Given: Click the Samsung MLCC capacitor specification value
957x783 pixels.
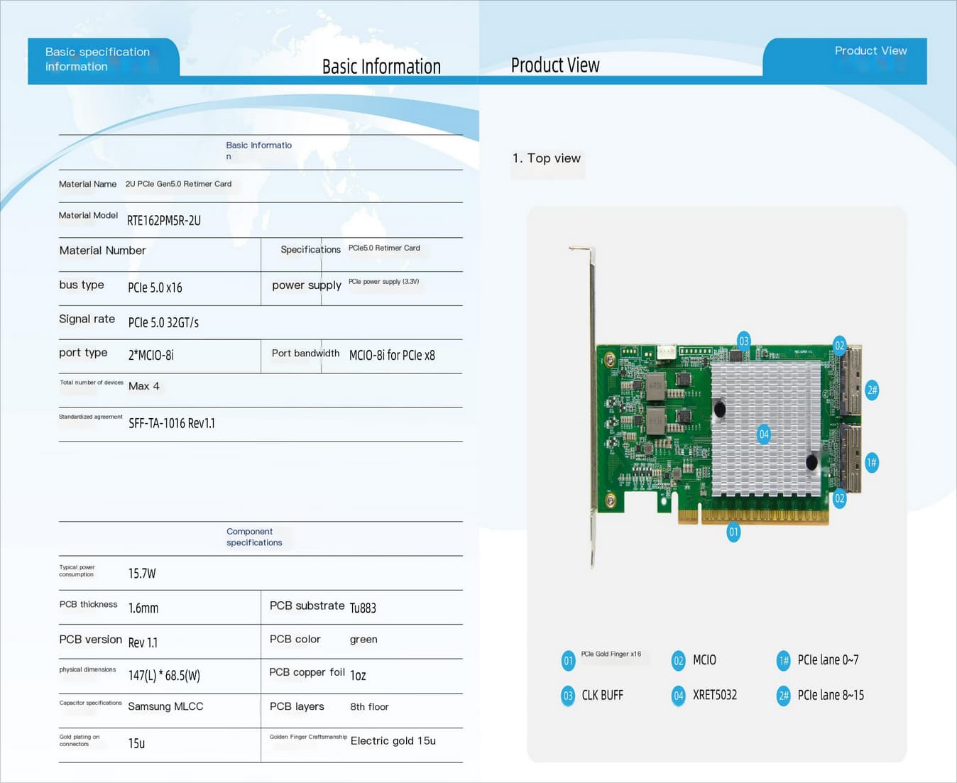Looking at the screenshot, I should (x=165, y=706).
